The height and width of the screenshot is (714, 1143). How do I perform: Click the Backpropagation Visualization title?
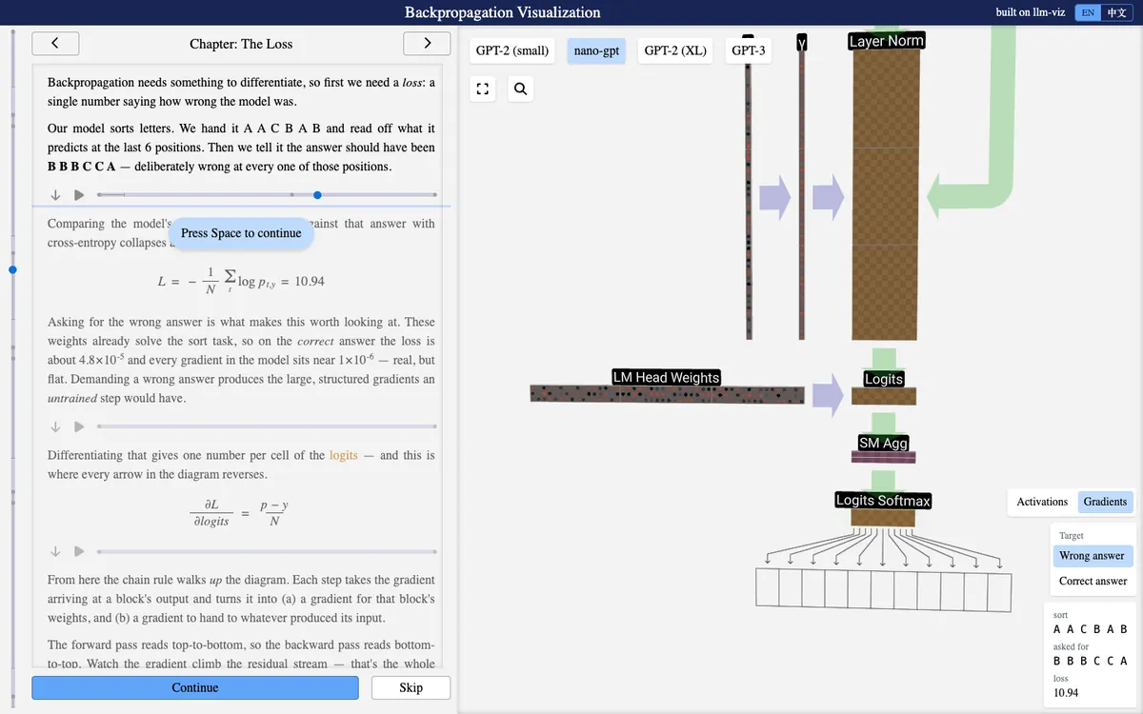(503, 12)
